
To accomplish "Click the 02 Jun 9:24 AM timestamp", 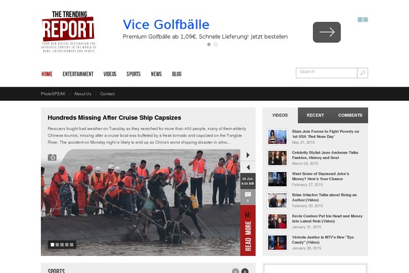I will 248,181.
